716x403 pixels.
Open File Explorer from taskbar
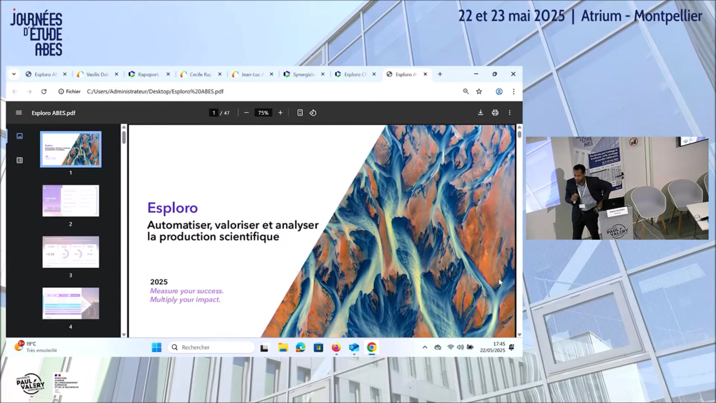click(283, 348)
